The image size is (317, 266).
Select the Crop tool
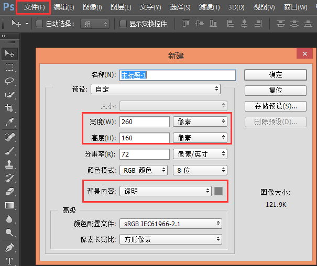click(9, 108)
